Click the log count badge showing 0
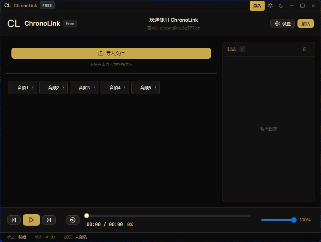Screen dimensions: 321x242 pyautogui.click(x=242, y=49)
